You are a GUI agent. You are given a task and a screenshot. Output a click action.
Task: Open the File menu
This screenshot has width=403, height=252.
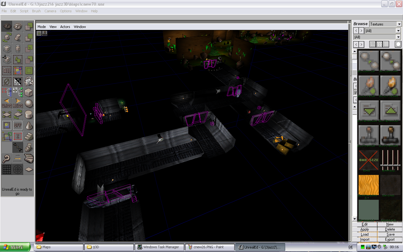click(4, 11)
